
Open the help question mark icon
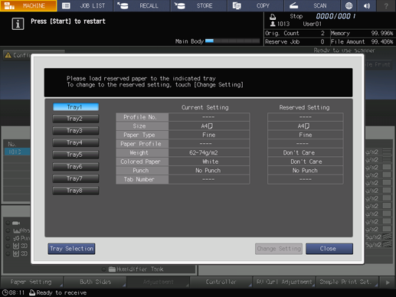[386, 5]
